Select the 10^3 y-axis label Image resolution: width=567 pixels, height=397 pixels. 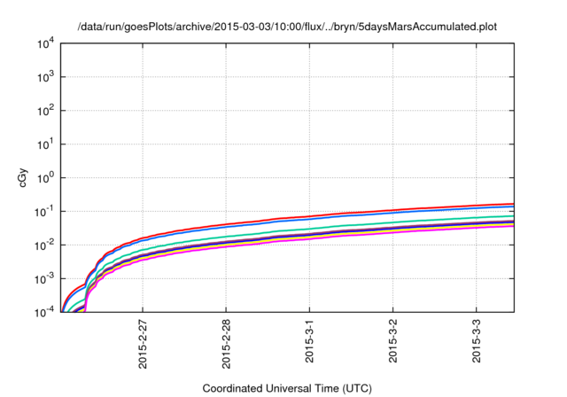pos(45,77)
